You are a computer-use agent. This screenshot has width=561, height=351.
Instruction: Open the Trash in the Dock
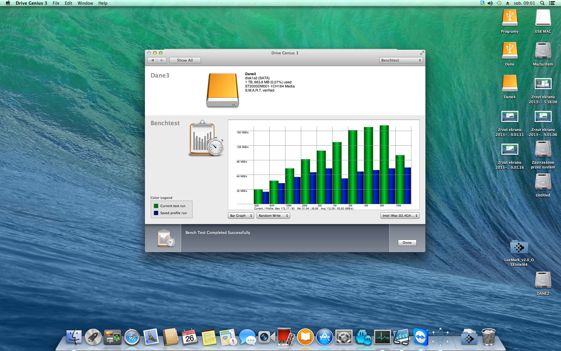[488, 337]
